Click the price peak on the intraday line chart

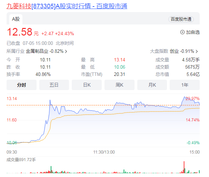[x=50, y=100]
